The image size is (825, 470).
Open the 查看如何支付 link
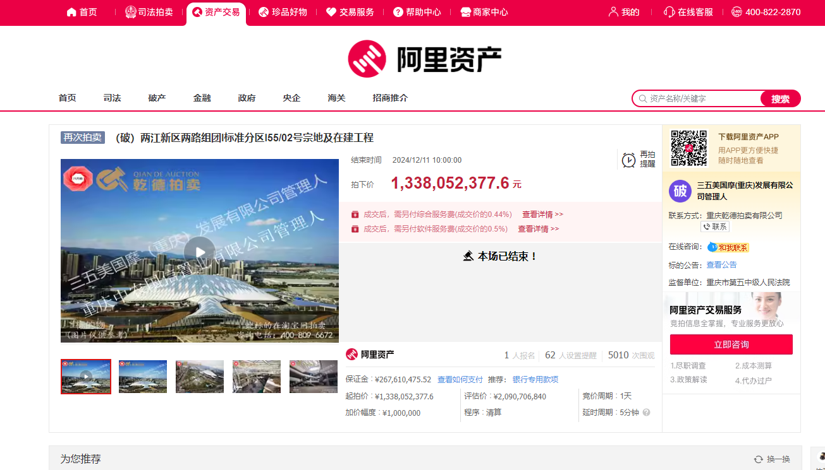460,379
